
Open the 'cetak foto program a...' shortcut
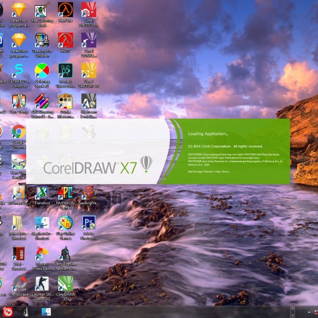pos(19,15)
